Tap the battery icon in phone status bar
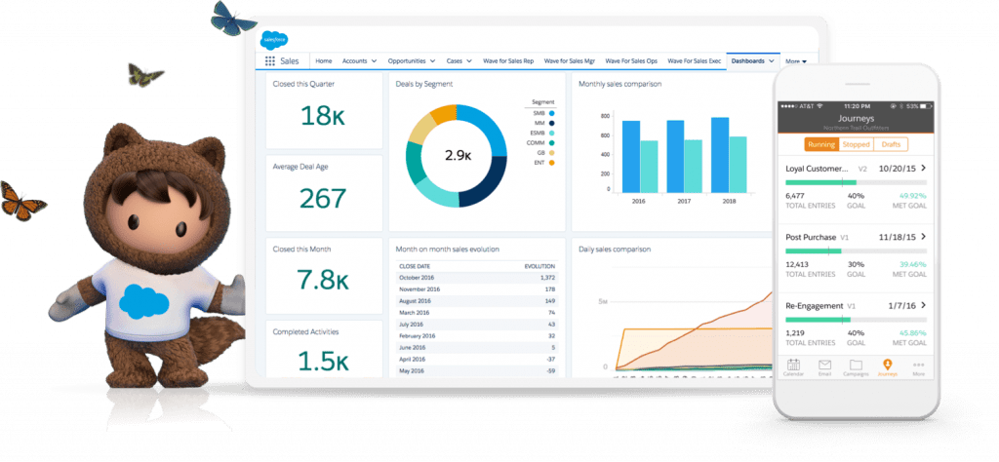Image resolution: width=999 pixels, height=462 pixels. (x=928, y=105)
